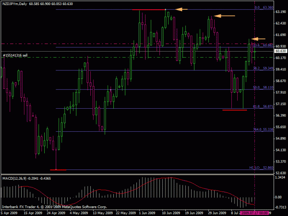Select the #155141316 sell order label
Image resolution: width=288 pixels, height=216 pixels.
click(x=15, y=55)
